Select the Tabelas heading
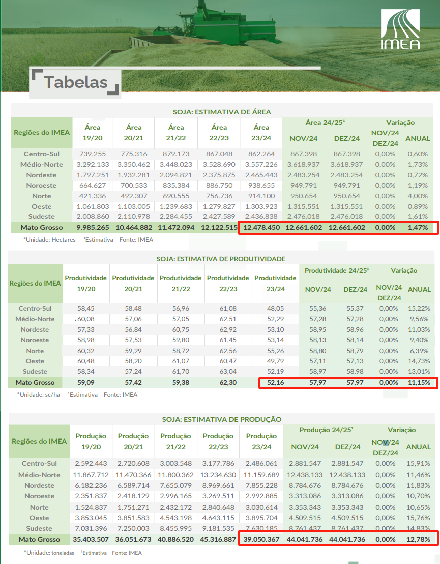The width and height of the screenshot is (440, 564). point(76,82)
